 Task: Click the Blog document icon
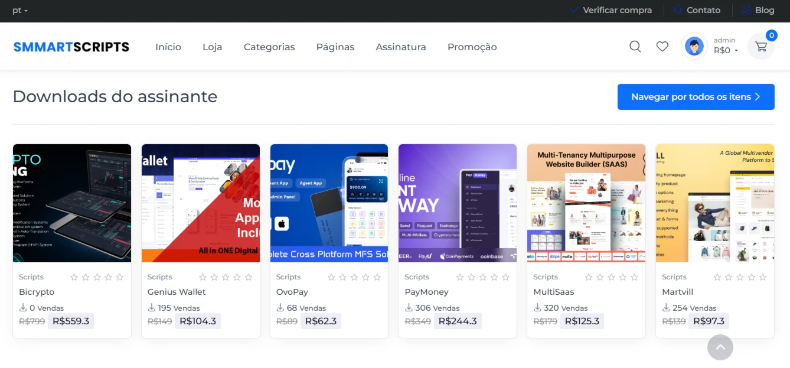point(746,10)
